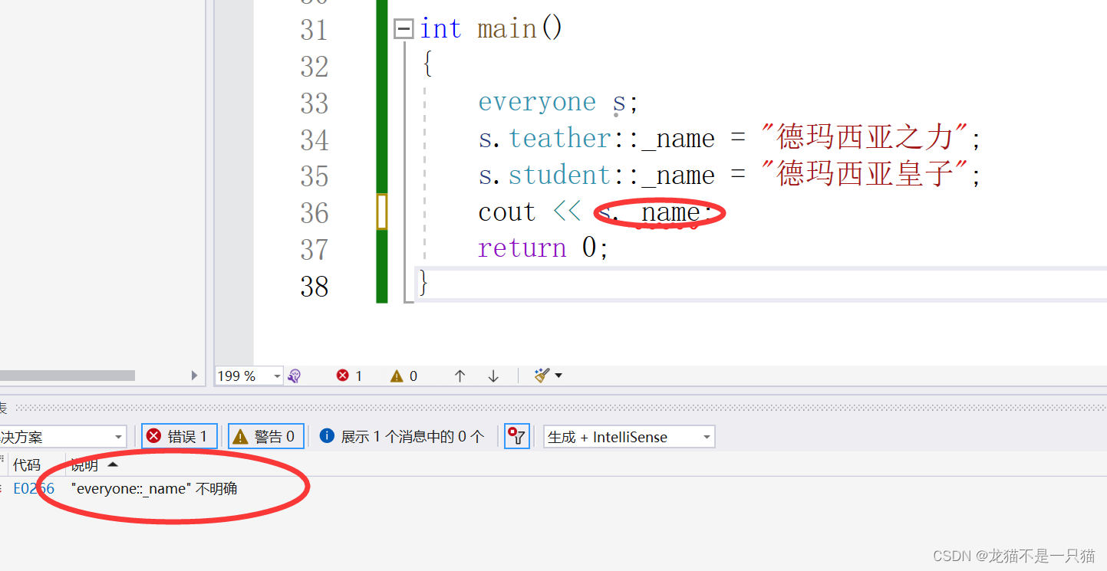Click the string "德玛西亚皇子" on line 35
This screenshot has width=1107, height=571.
coord(864,176)
